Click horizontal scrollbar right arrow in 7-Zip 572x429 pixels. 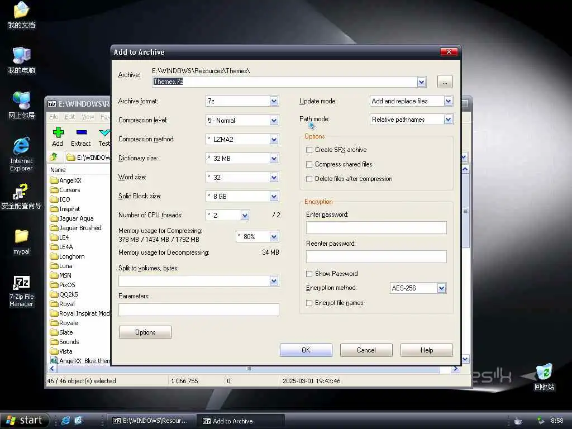[455, 369]
